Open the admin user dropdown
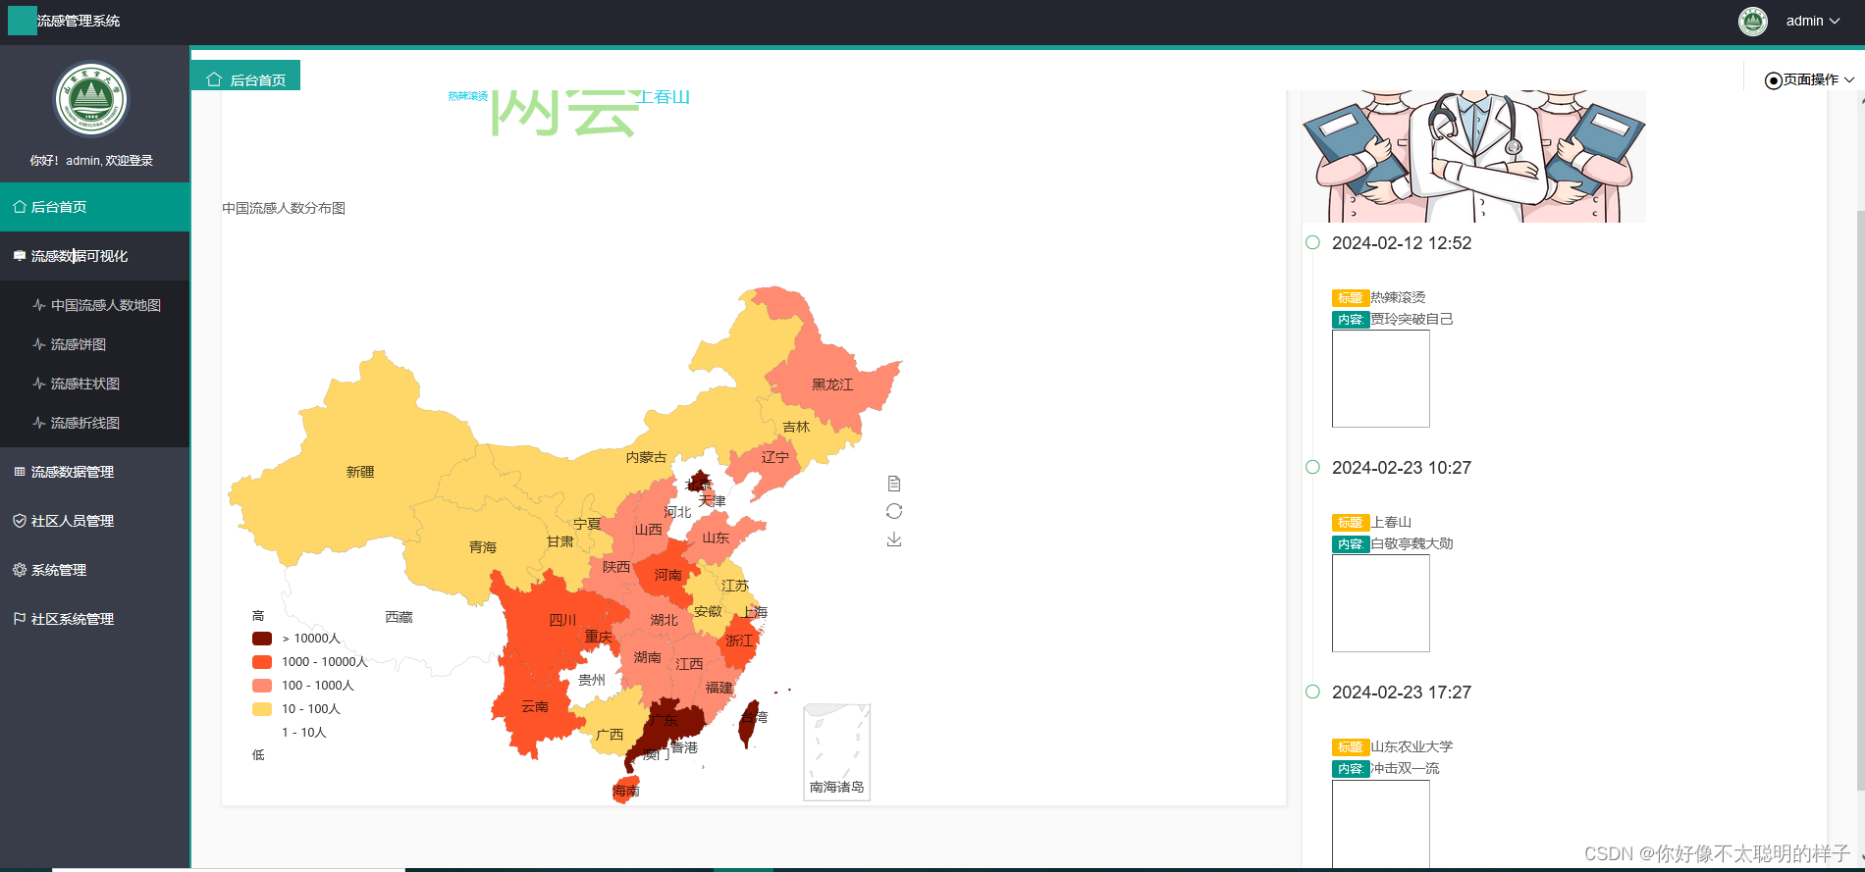Viewport: 1865px width, 872px height. pyautogui.click(x=1812, y=21)
